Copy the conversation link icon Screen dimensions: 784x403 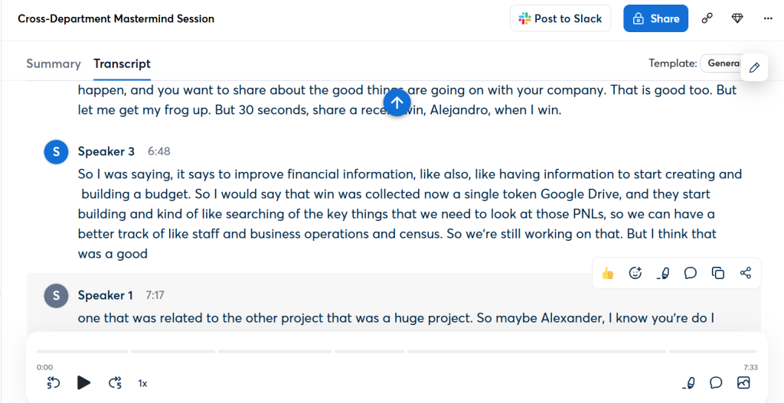(707, 18)
